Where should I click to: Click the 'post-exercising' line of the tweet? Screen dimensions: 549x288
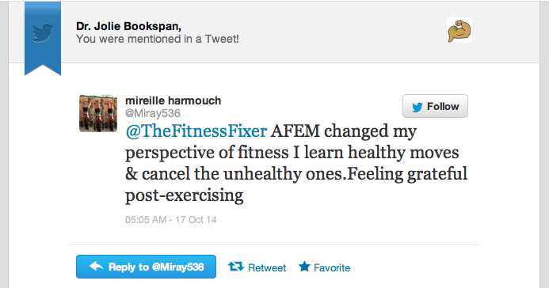tap(184, 195)
